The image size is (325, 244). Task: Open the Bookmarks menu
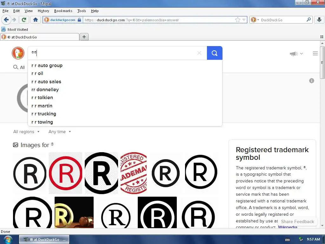coord(63,11)
